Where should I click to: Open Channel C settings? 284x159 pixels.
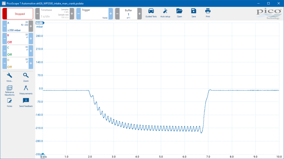point(18,51)
